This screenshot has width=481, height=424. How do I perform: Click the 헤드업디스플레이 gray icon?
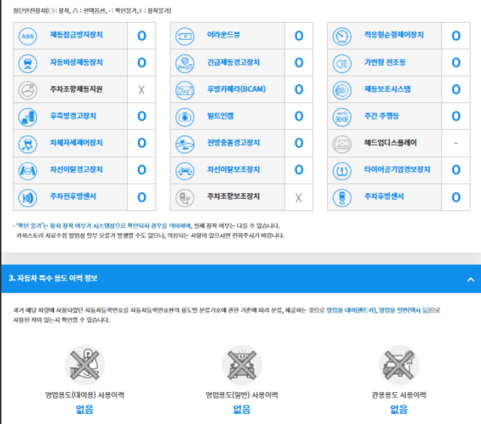342,144
